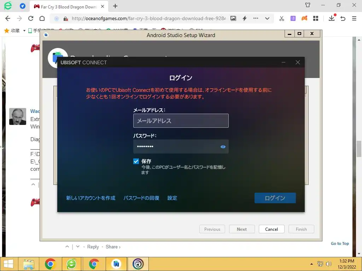Viewport: 362px width, 271px height.
Task: Click the blue ログイン button
Action: (275, 198)
